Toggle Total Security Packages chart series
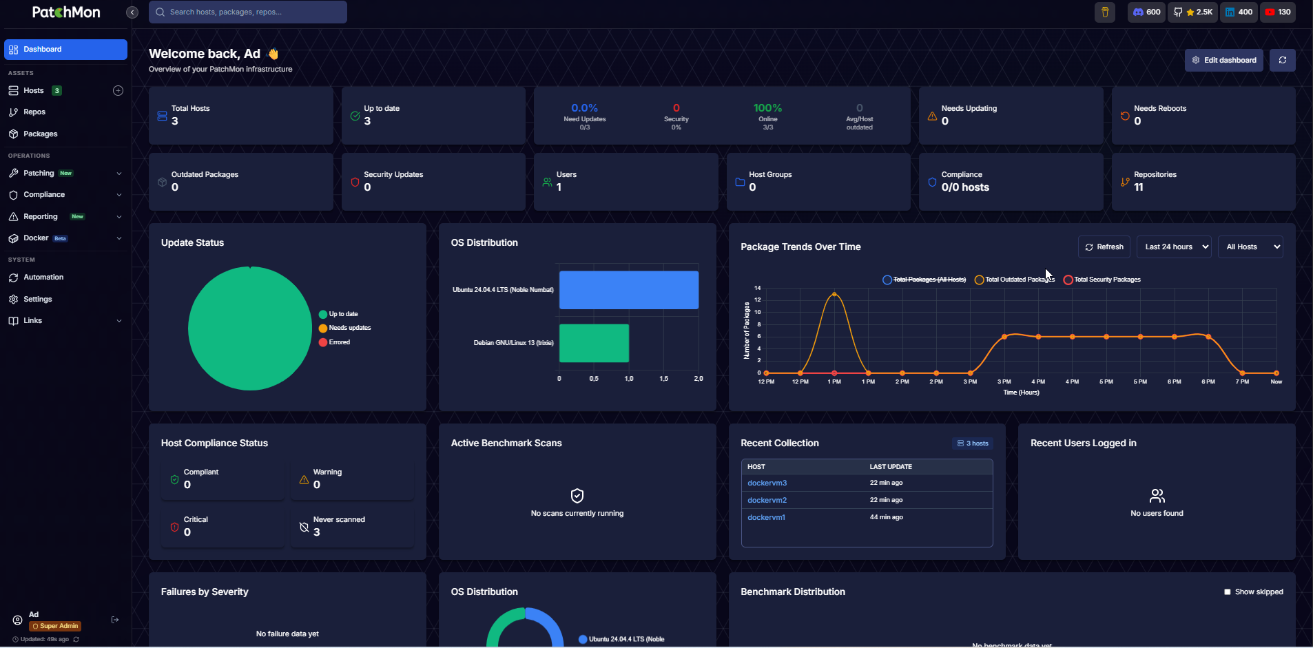1313x648 pixels. coord(1102,280)
